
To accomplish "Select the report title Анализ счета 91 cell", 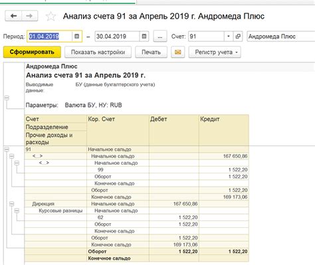I will point(86,75).
